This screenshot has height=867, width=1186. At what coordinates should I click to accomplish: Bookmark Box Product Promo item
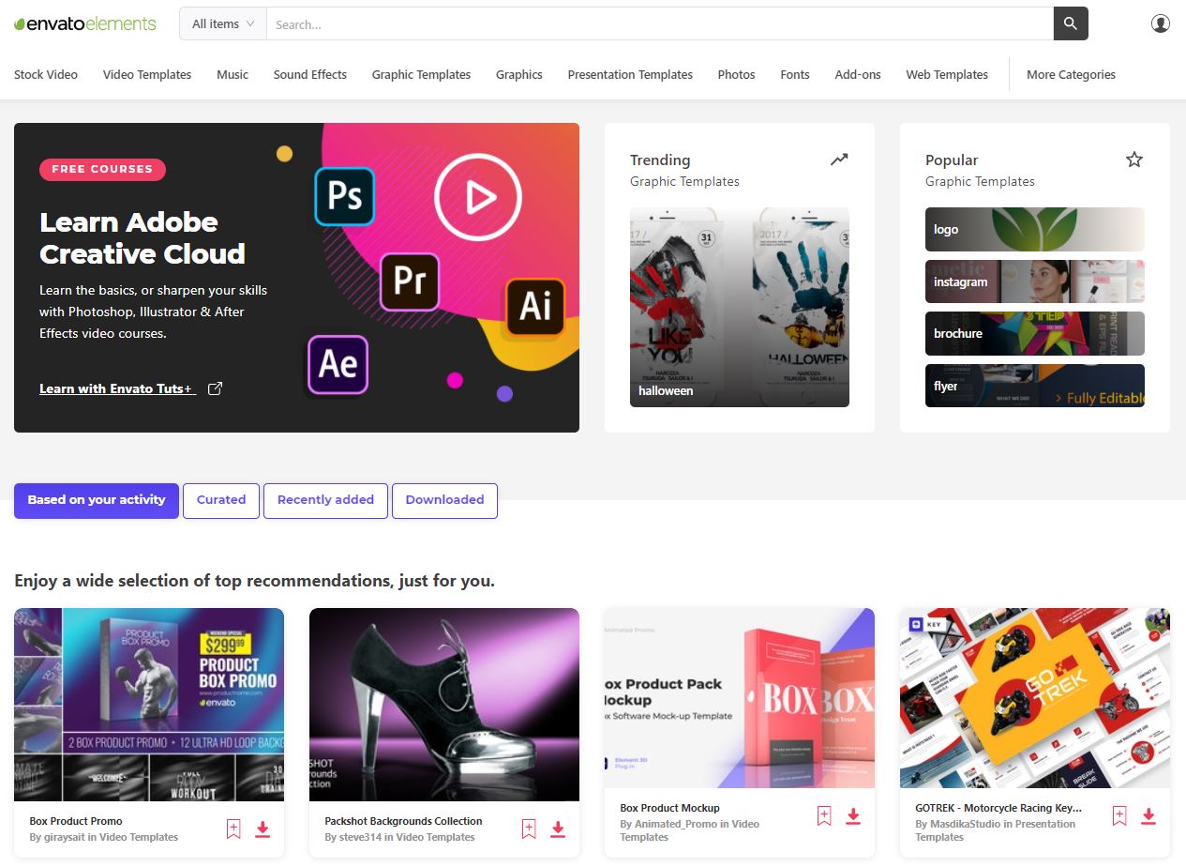233,829
